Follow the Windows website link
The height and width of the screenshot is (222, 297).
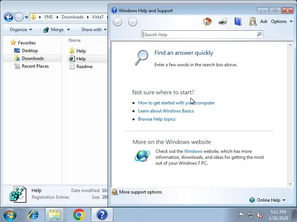[x=193, y=151]
